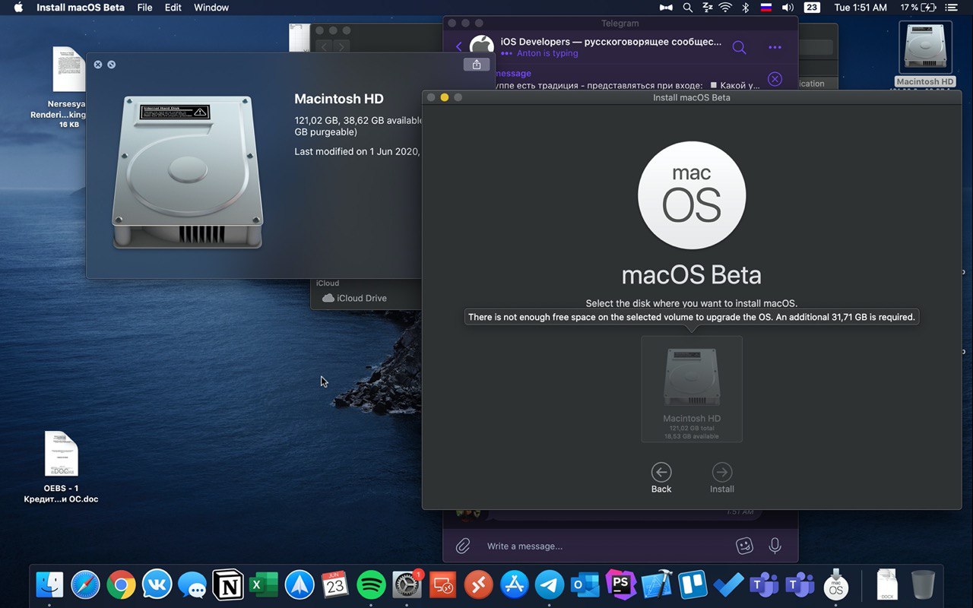Open Finder from the Dock

click(49, 584)
